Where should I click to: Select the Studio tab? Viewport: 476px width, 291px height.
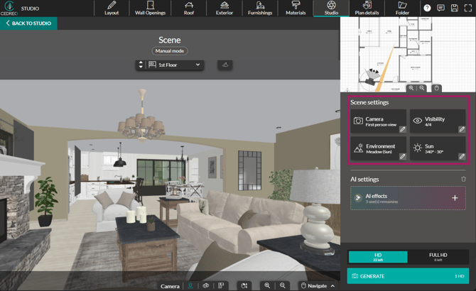331,9
